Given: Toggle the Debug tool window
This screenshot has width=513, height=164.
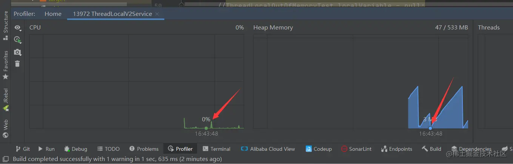Looking at the screenshot, I should tap(75, 149).
